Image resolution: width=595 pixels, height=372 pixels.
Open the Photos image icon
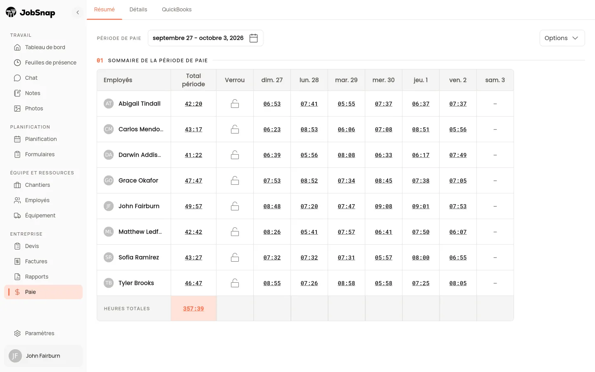point(17,108)
